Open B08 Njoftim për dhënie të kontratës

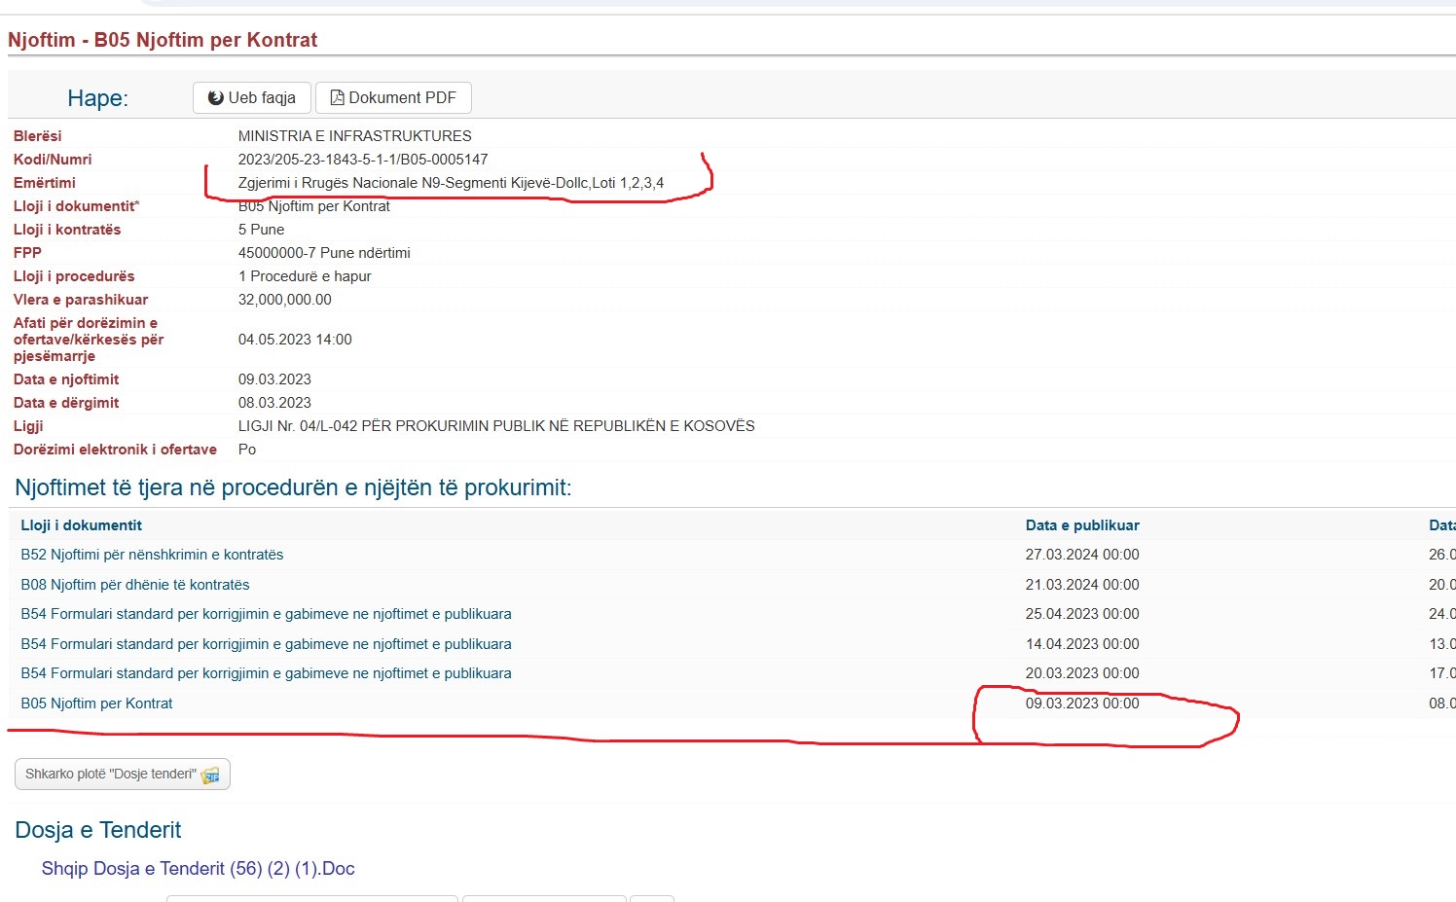[x=135, y=585]
